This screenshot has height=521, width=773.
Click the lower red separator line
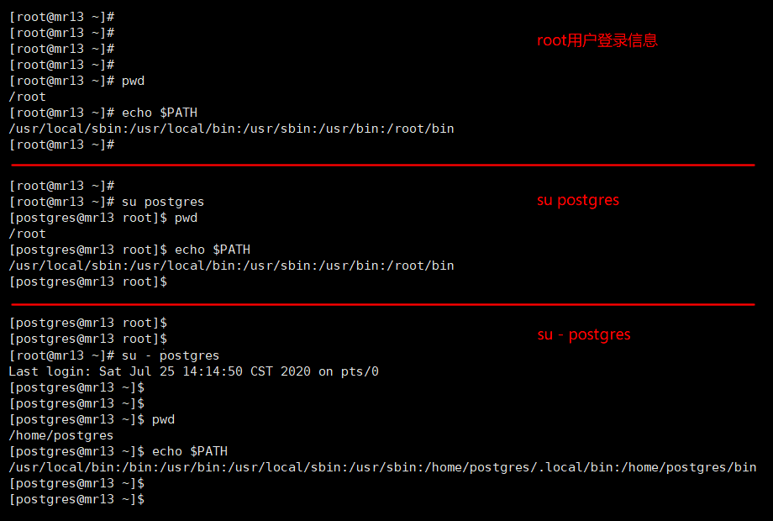tap(383, 304)
